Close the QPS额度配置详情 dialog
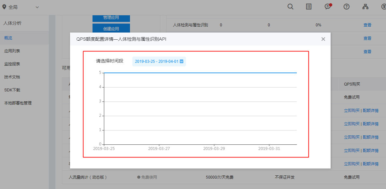 point(323,39)
